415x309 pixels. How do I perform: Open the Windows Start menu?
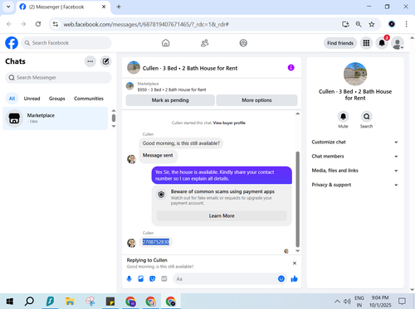[x=10, y=302]
